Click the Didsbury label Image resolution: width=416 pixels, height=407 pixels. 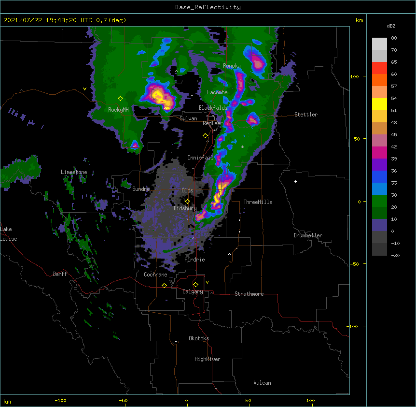(185, 208)
